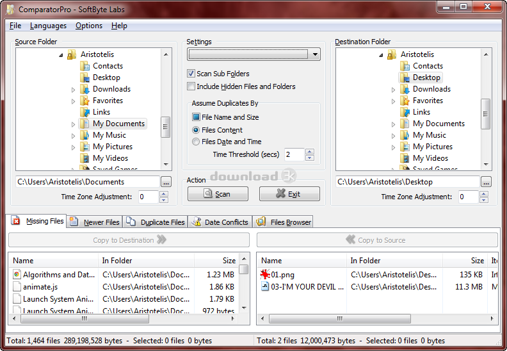507x351 pixels.
Task: Expand My Music in Source Folder tree
Action: pyautogui.click(x=74, y=136)
